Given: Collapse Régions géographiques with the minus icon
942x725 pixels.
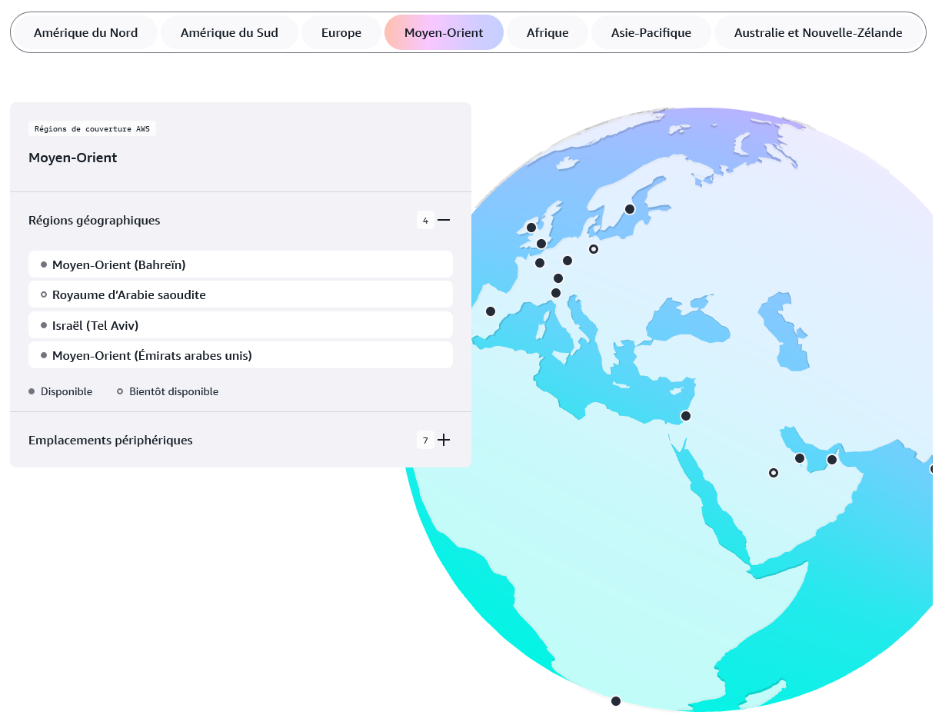Looking at the screenshot, I should (444, 221).
